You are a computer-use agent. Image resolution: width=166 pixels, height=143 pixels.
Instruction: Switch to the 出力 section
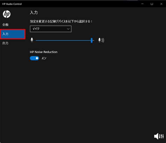5,43
